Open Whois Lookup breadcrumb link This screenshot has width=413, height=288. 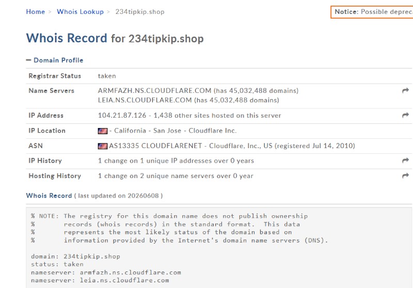[80, 12]
